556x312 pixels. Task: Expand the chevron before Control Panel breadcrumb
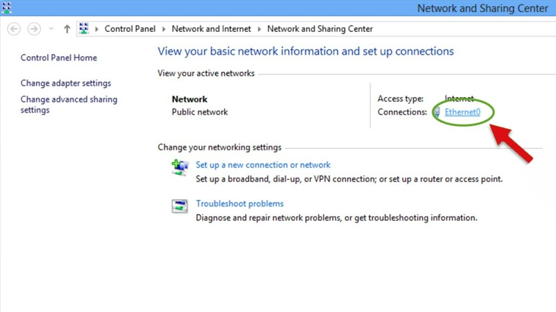pos(97,29)
